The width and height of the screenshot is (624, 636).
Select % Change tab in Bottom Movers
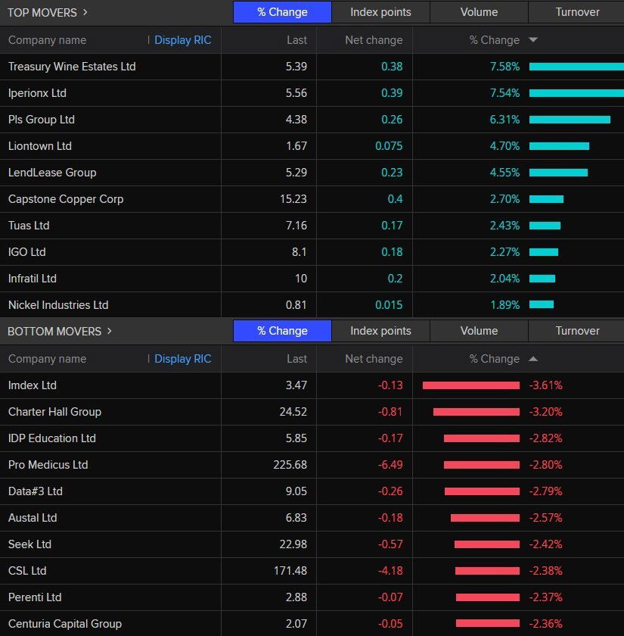pyautogui.click(x=282, y=331)
